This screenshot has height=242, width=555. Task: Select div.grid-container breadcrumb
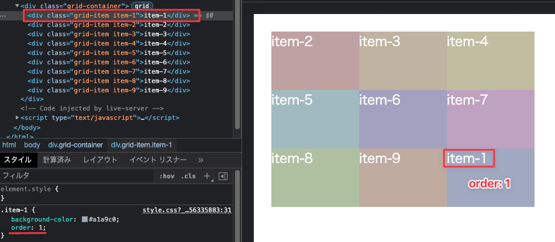(75, 145)
